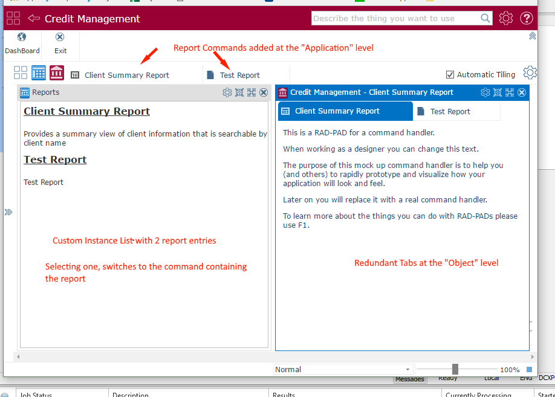The height and width of the screenshot is (397, 555).
Task: Click the search magnifier icon
Action: [x=485, y=18]
